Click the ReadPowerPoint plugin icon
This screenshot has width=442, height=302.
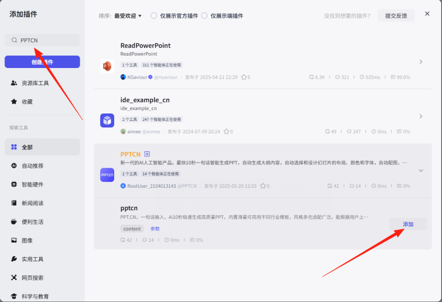coord(107,66)
